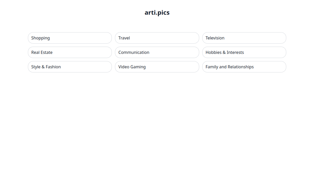Image resolution: width=310 pixels, height=174 pixels.
Task: Visit the Communication topic link
Action: [x=157, y=52]
